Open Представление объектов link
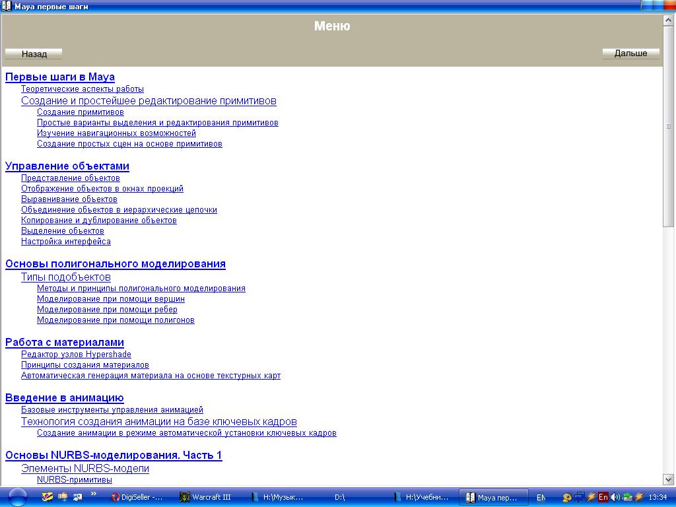 (x=70, y=178)
